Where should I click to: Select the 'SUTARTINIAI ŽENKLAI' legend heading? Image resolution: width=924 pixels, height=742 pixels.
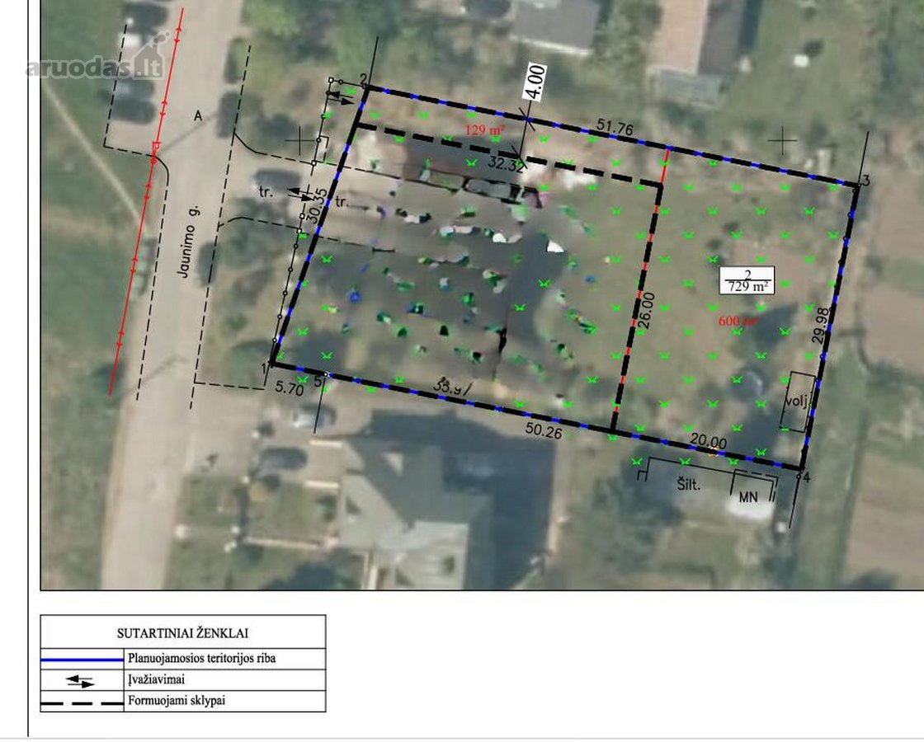tap(182, 634)
